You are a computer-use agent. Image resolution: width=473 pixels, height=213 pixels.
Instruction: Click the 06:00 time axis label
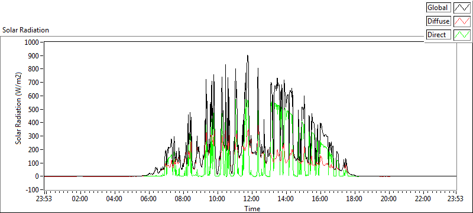coord(149,199)
